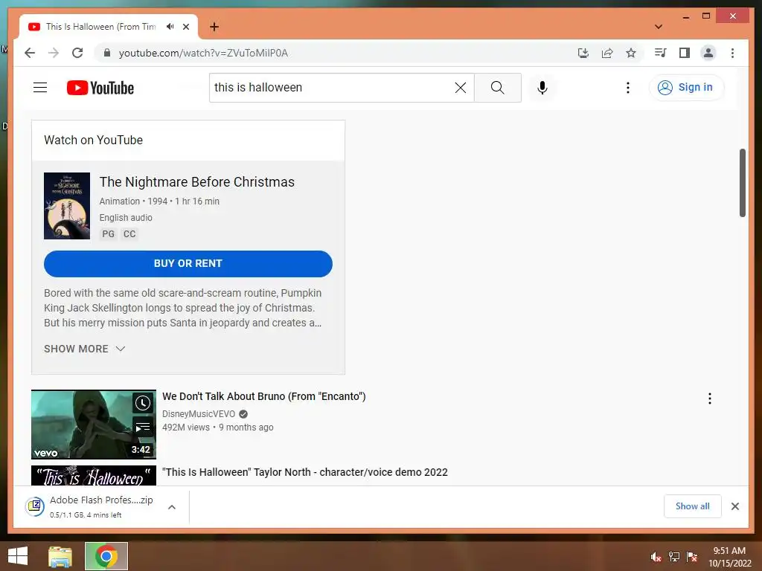Open Chrome three-dot menu
Image resolution: width=762 pixels, height=571 pixels.
pos(732,53)
